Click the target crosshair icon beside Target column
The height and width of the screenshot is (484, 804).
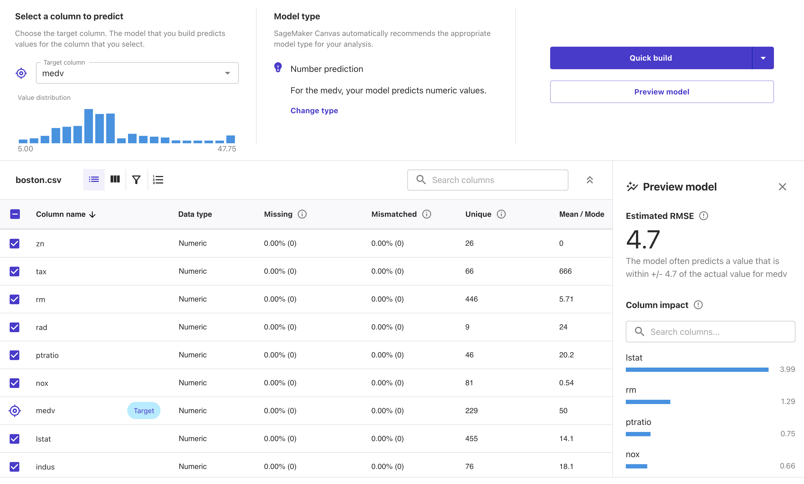[x=21, y=73]
